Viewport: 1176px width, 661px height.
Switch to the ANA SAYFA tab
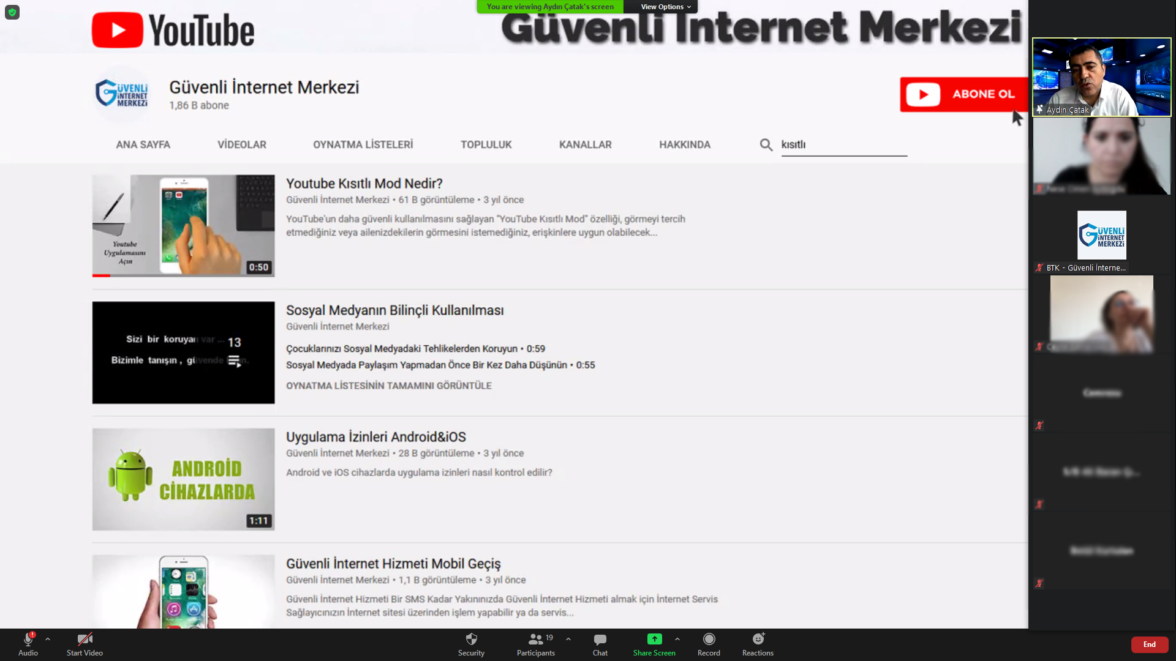click(143, 144)
